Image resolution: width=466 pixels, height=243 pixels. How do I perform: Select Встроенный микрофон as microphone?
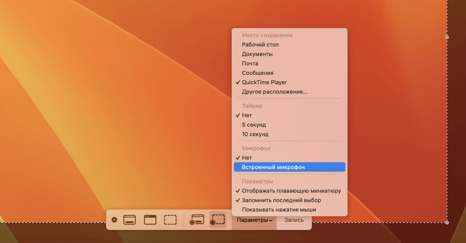273,167
